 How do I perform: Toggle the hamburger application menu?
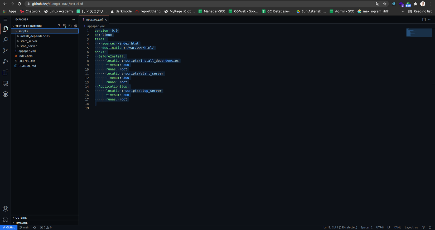[5, 20]
